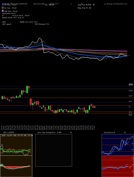Click the empty Intra Day Trading chart box
134x177 pixels.
pos(54,150)
